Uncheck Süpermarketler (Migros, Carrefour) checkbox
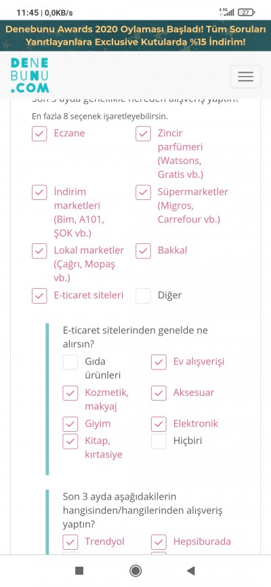This screenshot has height=587, width=271. click(x=143, y=192)
